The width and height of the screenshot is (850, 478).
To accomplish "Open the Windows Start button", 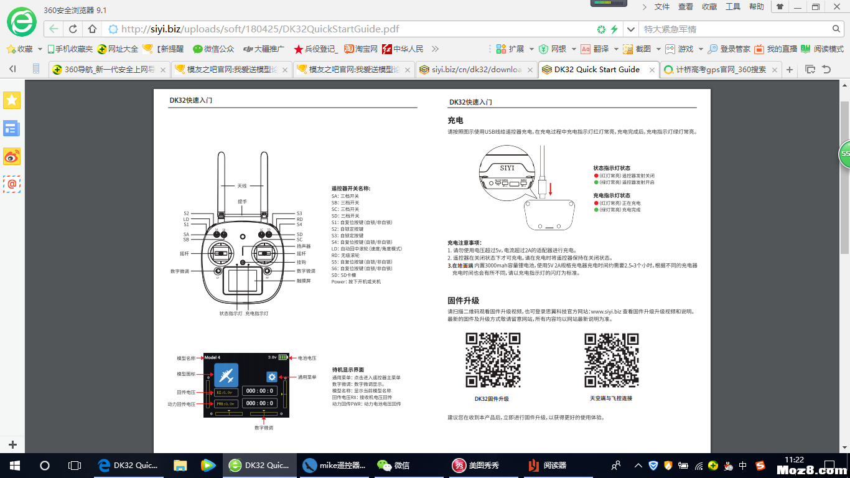I will click(x=14, y=466).
